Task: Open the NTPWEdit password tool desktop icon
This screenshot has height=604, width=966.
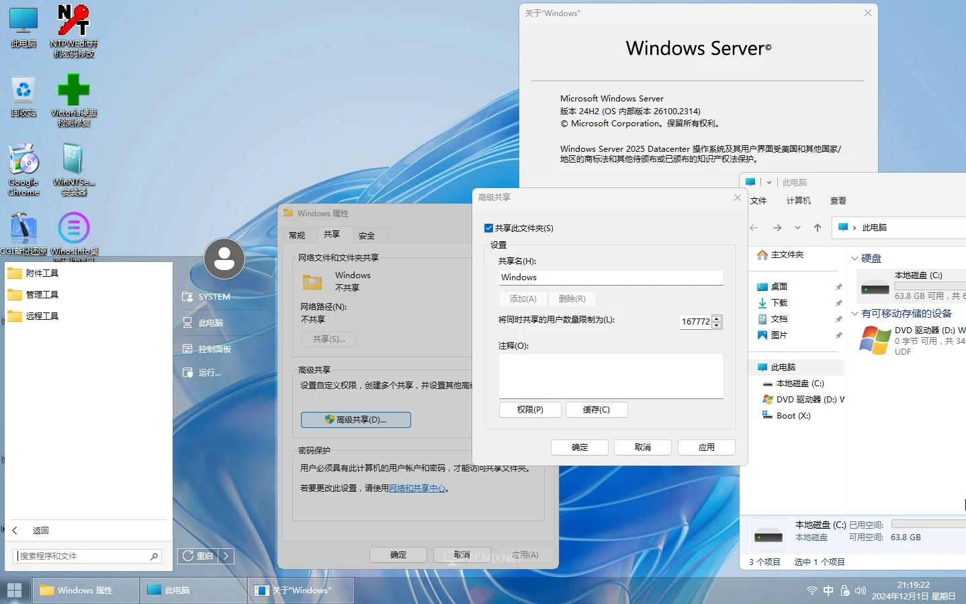Action: pyautogui.click(x=74, y=30)
